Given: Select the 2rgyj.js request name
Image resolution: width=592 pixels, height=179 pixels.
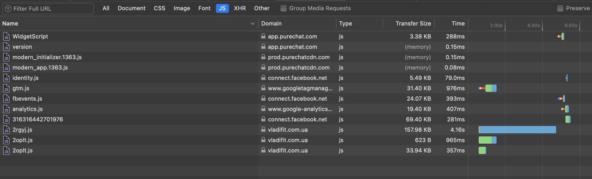Looking at the screenshot, I should pyautogui.click(x=22, y=130).
